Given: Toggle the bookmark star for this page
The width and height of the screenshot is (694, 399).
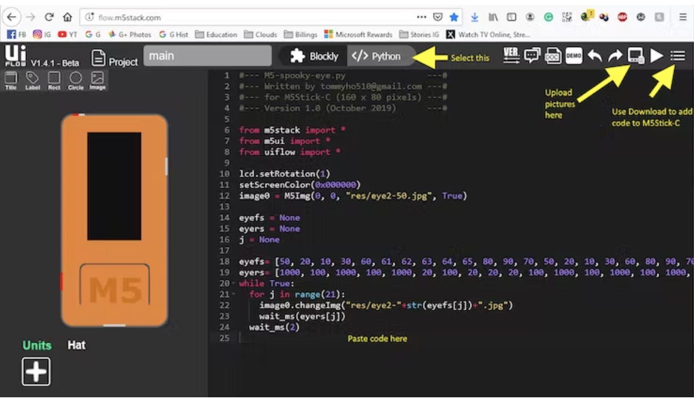Looking at the screenshot, I should [453, 17].
